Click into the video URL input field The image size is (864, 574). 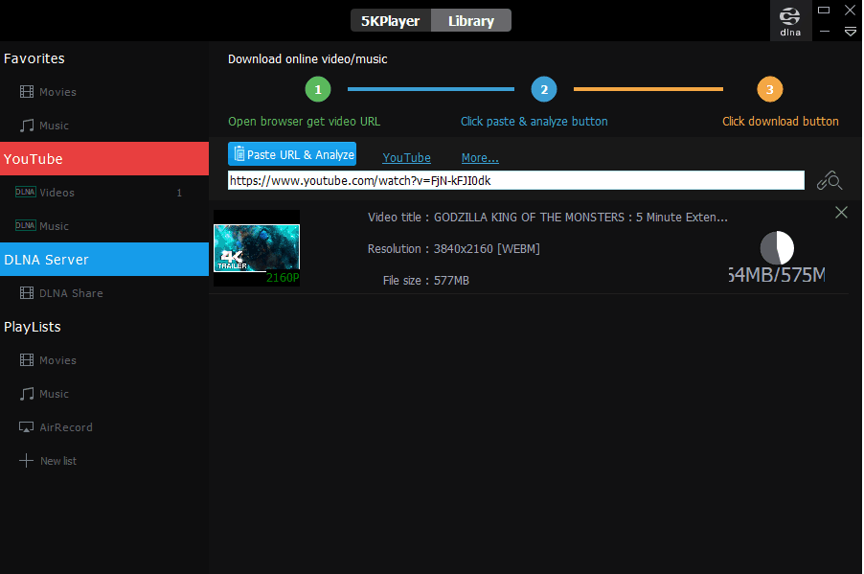tap(516, 180)
